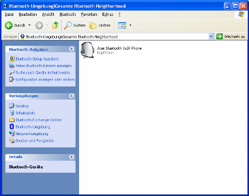The image size is (249, 196).
Task: Click the Bluetooth-Setup-Assistent icon
Action: point(12,58)
